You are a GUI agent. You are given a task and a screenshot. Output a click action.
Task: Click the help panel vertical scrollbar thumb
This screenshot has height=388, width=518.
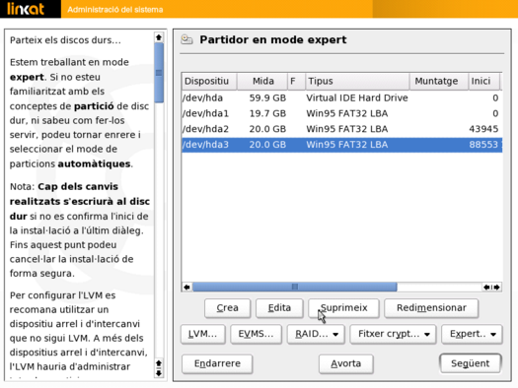tap(159, 73)
